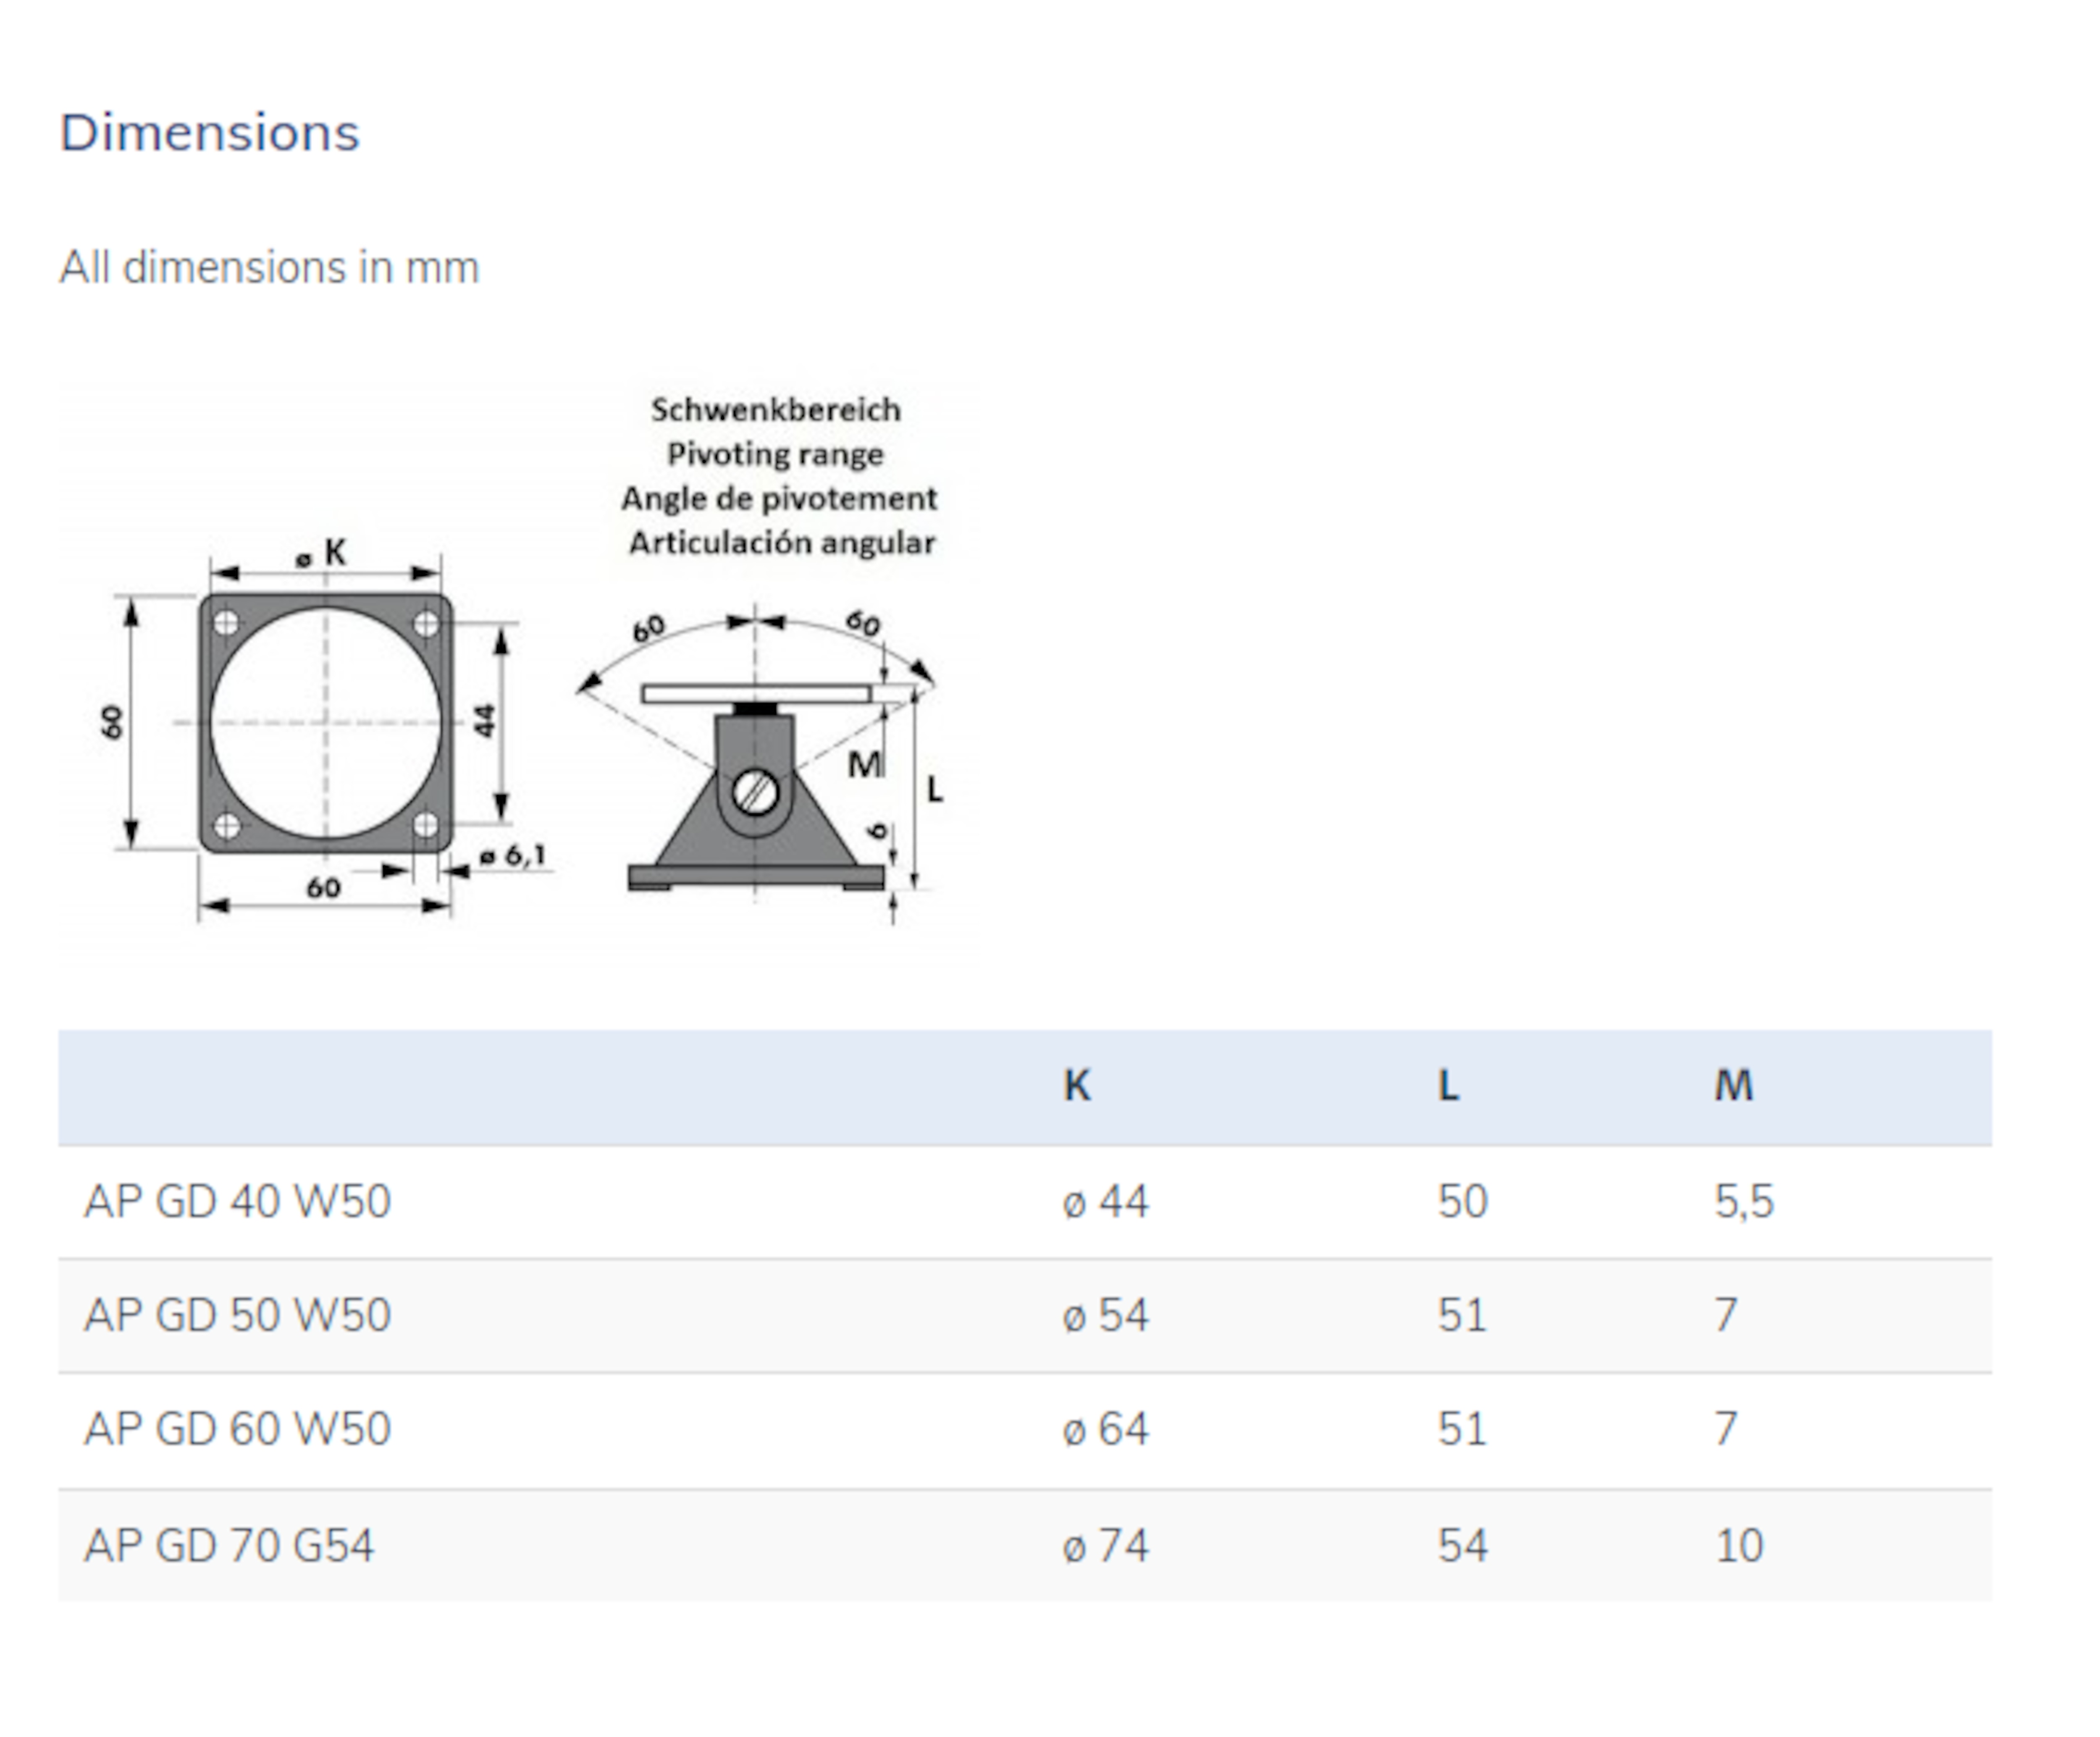The height and width of the screenshot is (1737, 2100).
Task: Select the AP GD 70 G54 row
Action: point(1025,1546)
